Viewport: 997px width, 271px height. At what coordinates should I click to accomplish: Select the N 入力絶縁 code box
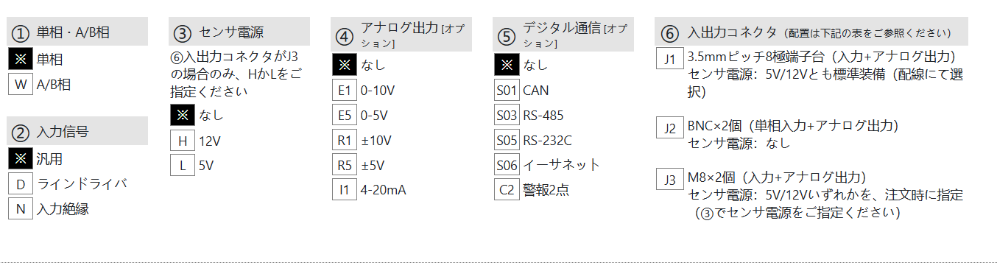pyautogui.click(x=21, y=208)
